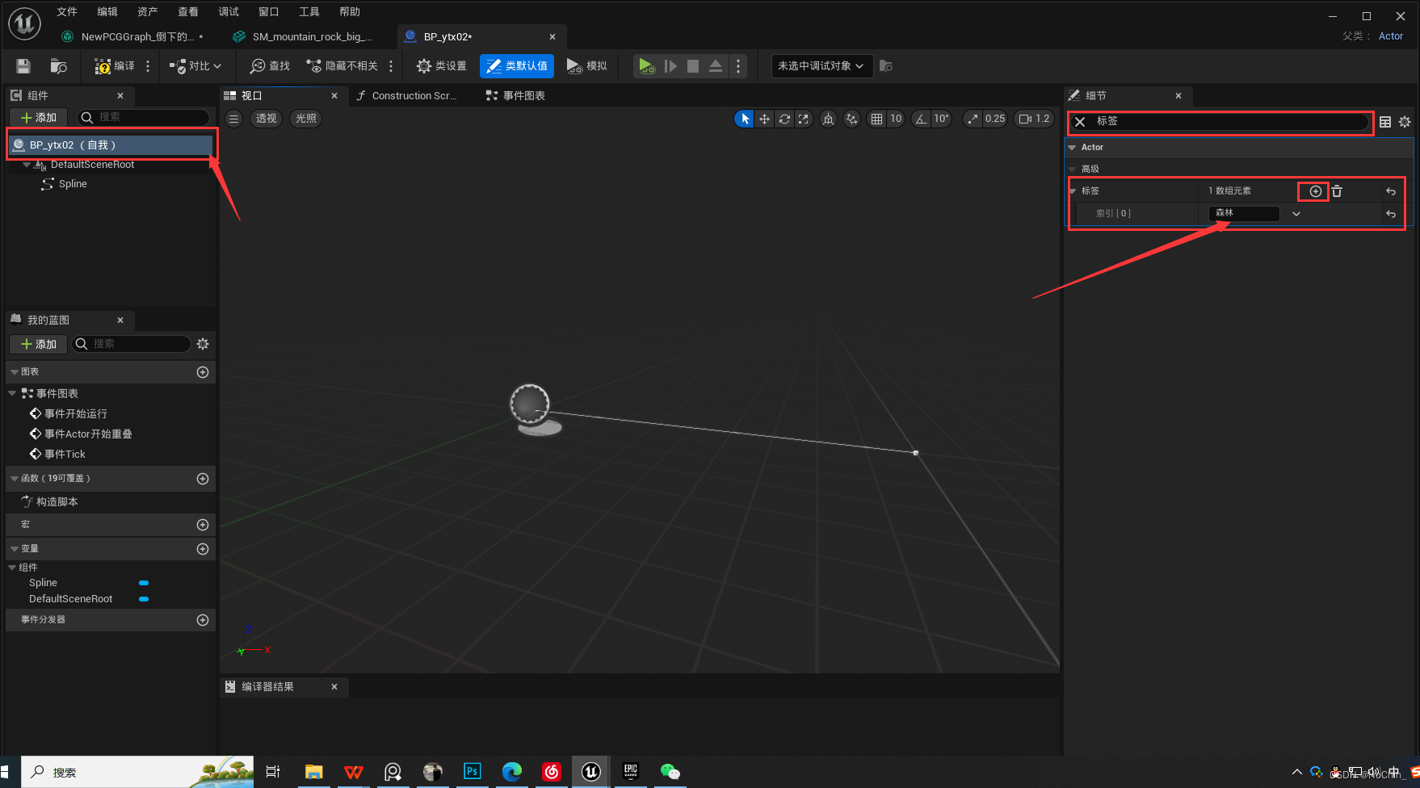Collapse the Actor category in details

(x=1072, y=148)
